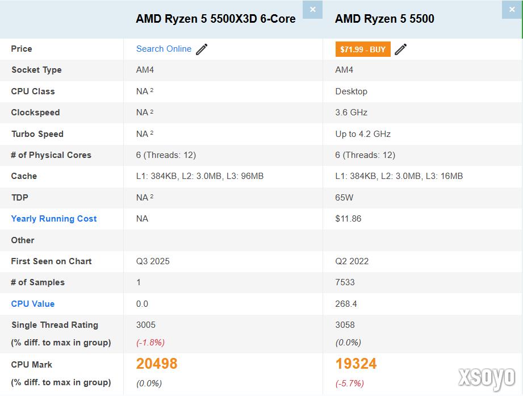Select the (-5.7%) CPU Mark difference

click(350, 384)
